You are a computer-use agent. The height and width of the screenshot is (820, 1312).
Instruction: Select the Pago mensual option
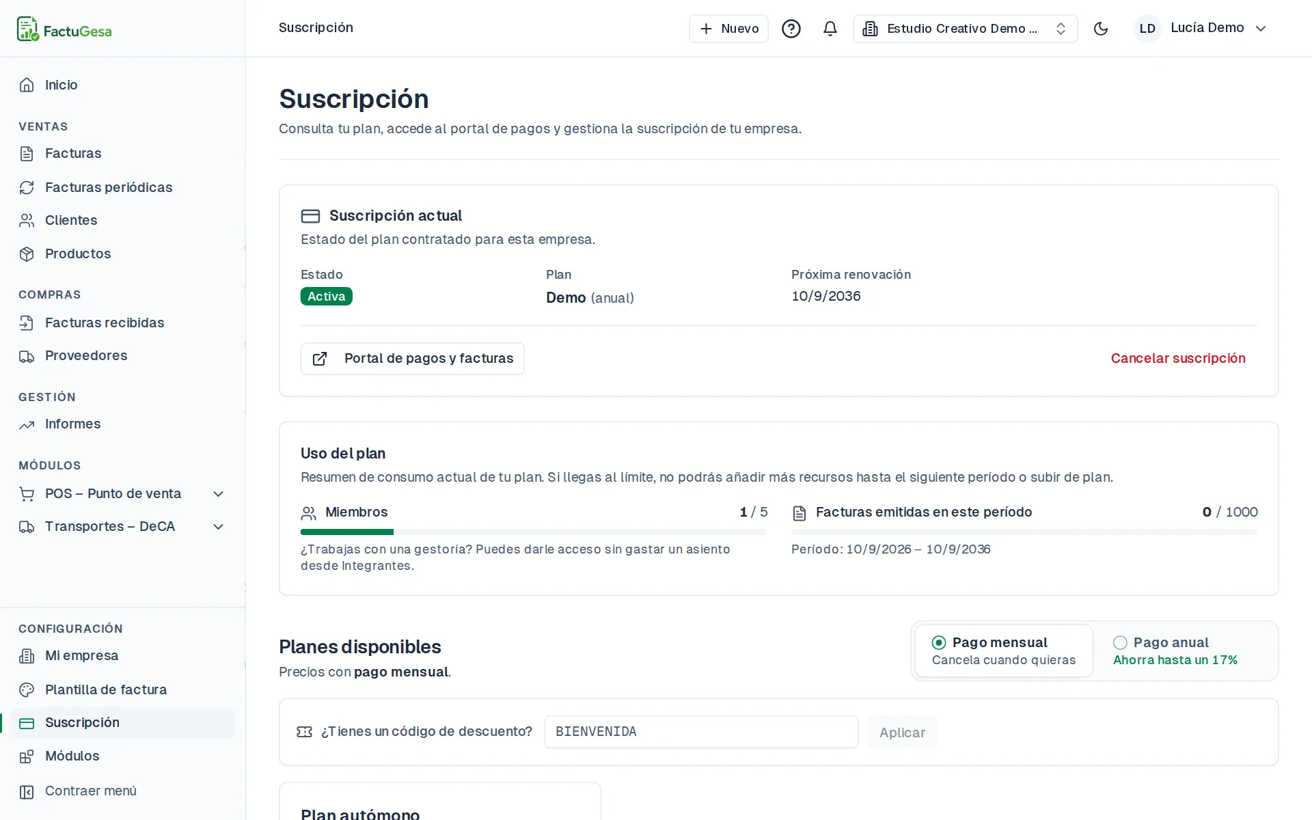(x=1004, y=651)
